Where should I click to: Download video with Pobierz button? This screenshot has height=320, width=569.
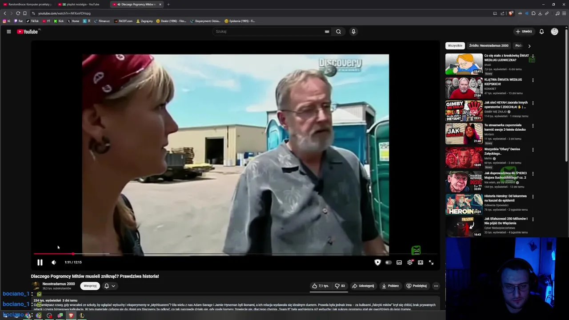pyautogui.click(x=390, y=286)
